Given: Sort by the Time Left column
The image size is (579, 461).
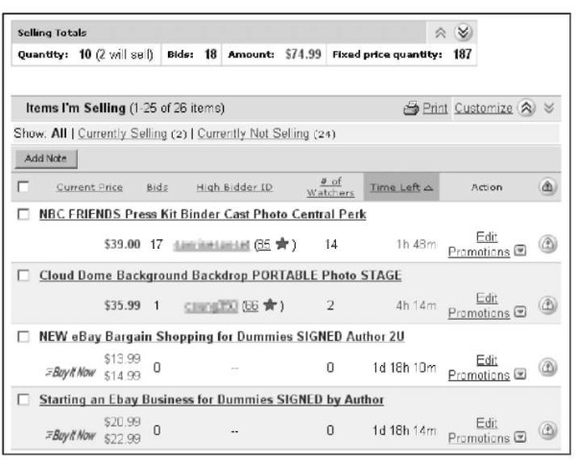Looking at the screenshot, I should pyautogui.click(x=401, y=187).
